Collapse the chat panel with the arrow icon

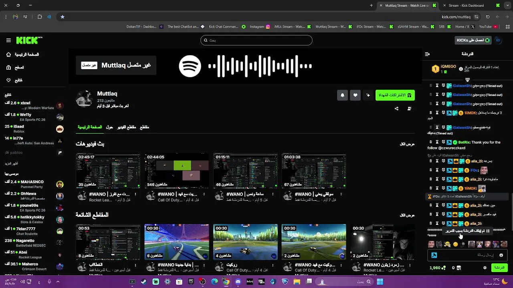[427, 54]
